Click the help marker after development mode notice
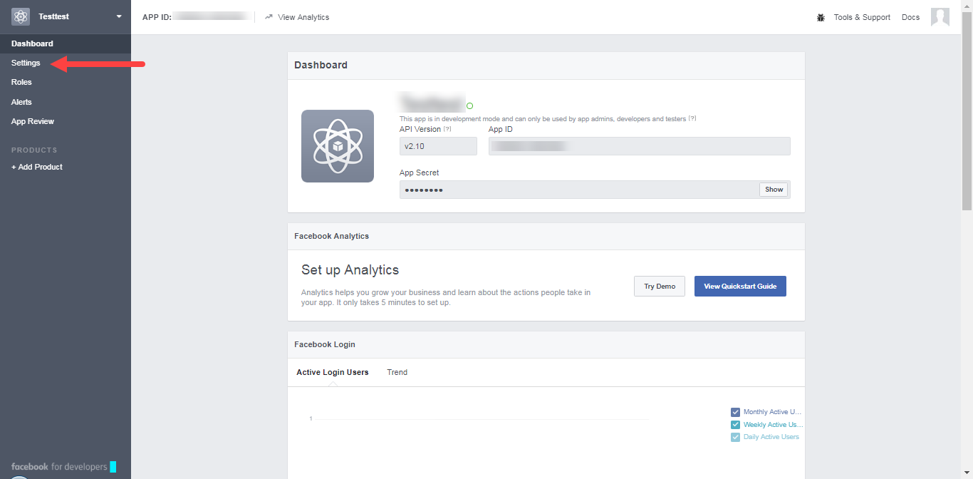Viewport: 973px width, 479px height. (x=692, y=118)
